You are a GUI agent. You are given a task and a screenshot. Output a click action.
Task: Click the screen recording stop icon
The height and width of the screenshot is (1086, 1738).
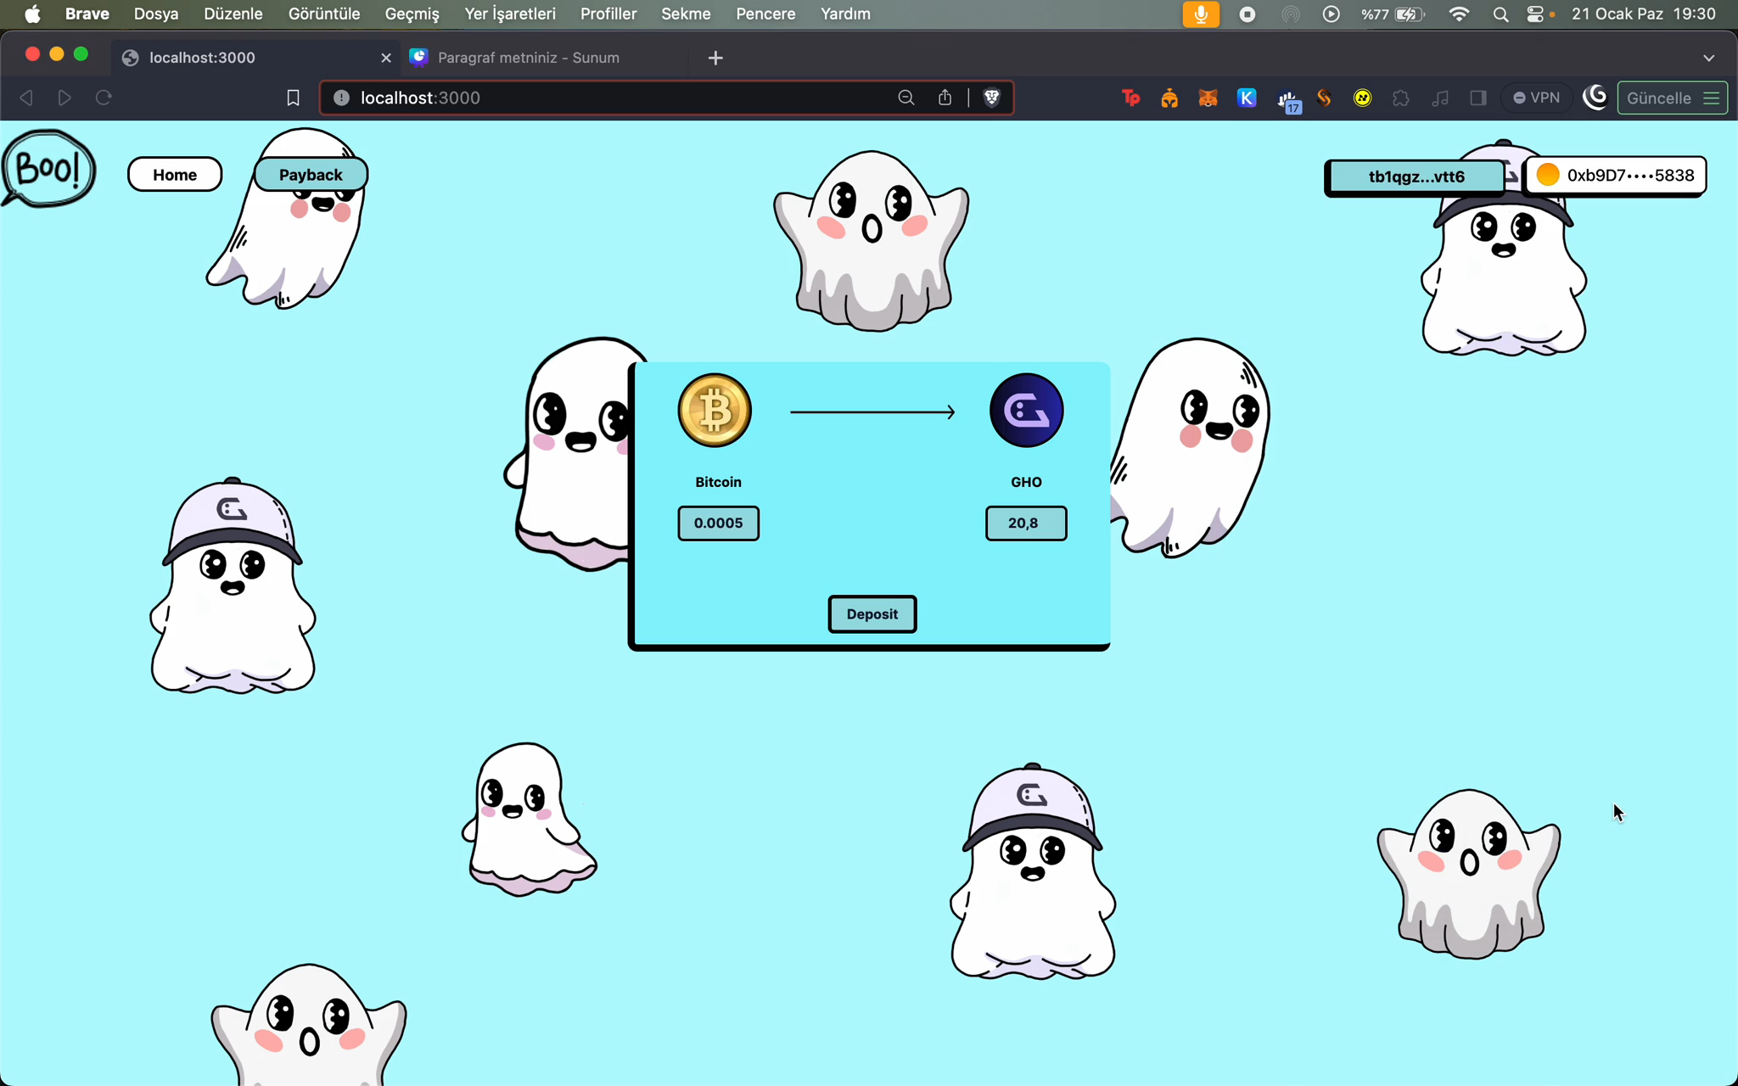coord(1247,14)
